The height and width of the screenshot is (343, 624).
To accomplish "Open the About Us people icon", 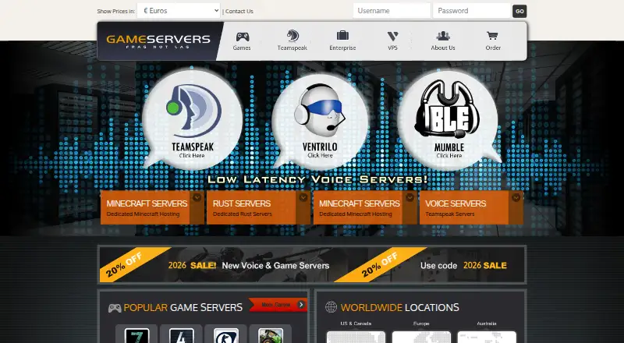I will click(443, 36).
